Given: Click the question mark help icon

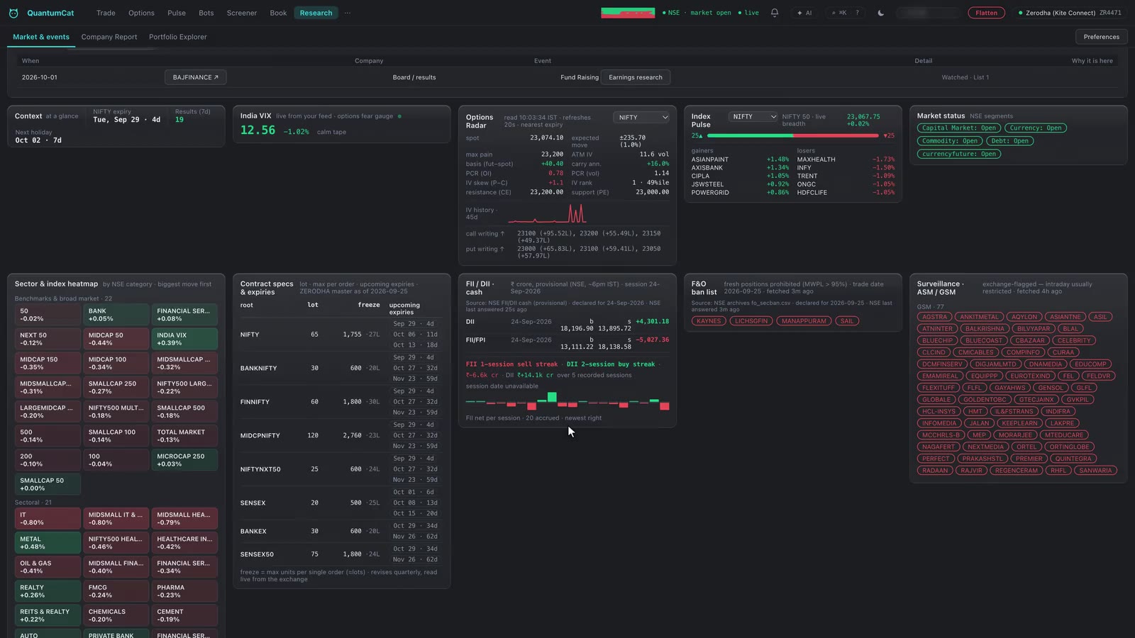Looking at the screenshot, I should click(x=857, y=13).
